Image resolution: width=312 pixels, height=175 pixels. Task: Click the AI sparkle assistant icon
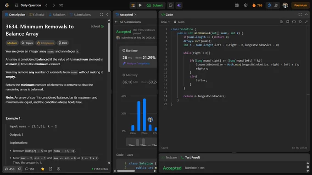(178, 5)
